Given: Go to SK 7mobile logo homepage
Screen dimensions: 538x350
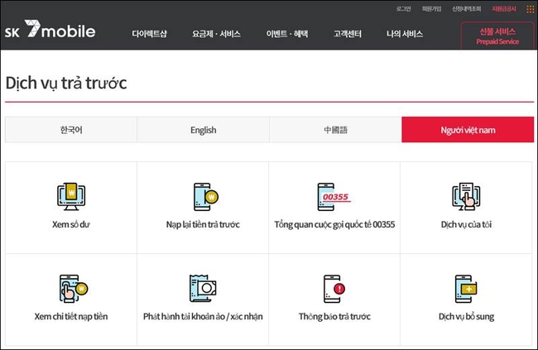Looking at the screenshot, I should (50, 29).
